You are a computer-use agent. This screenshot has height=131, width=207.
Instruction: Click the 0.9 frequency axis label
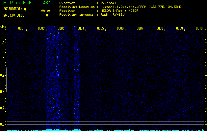(3, 75)
